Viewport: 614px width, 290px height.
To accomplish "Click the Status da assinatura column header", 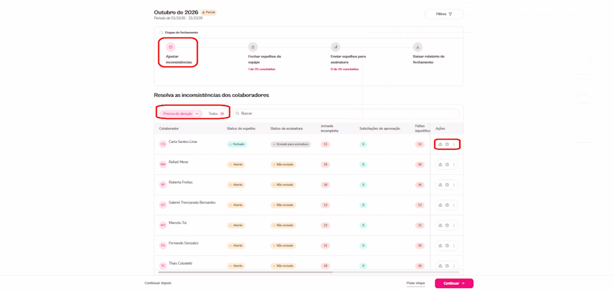I will click(x=287, y=129).
